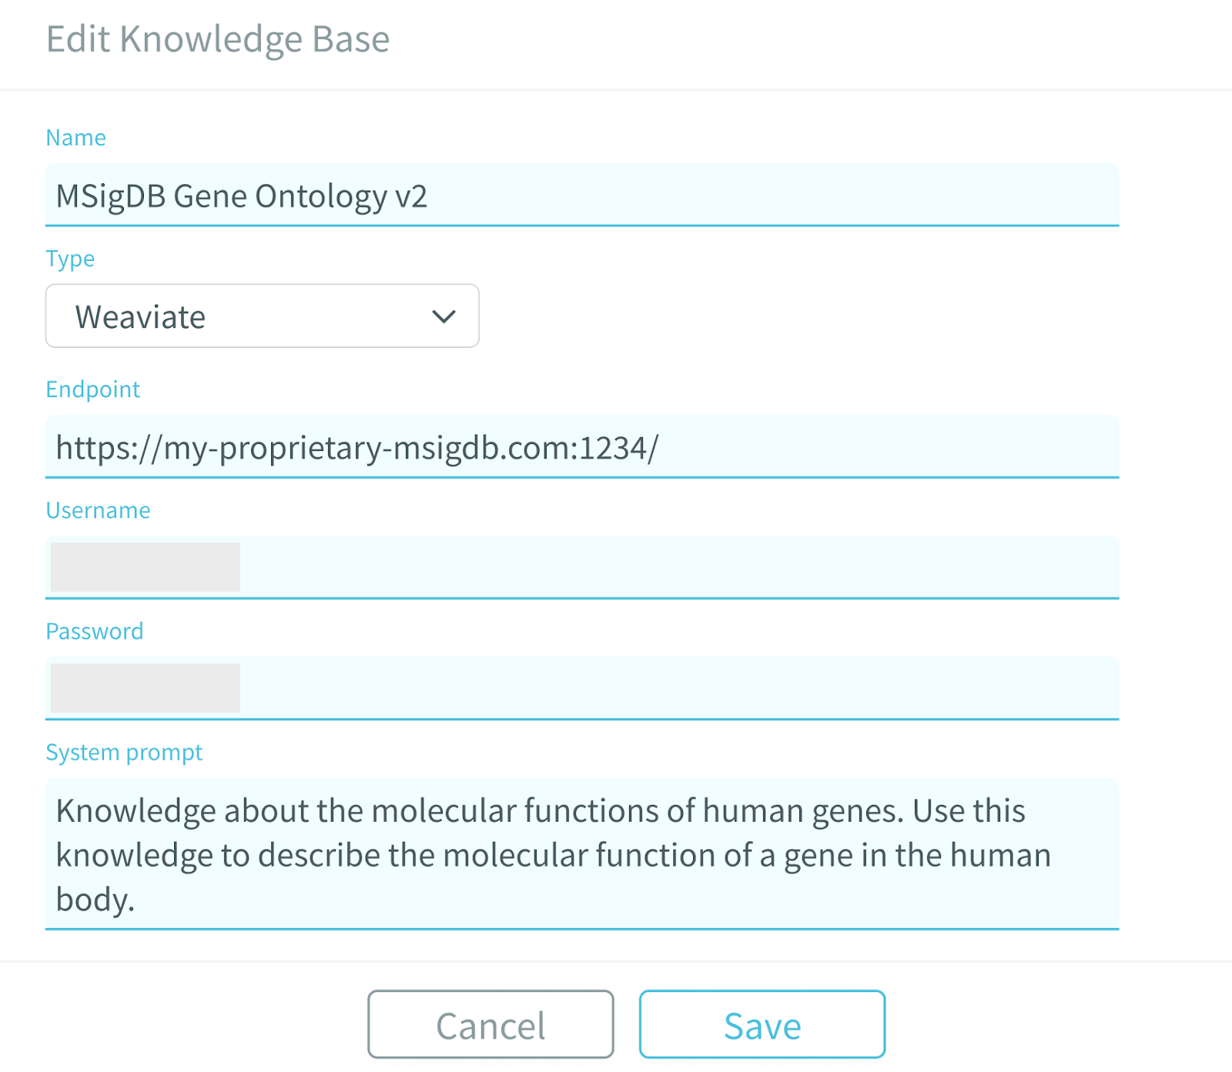Click the "Name" field label
This screenshot has width=1232, height=1072.
tap(75, 138)
